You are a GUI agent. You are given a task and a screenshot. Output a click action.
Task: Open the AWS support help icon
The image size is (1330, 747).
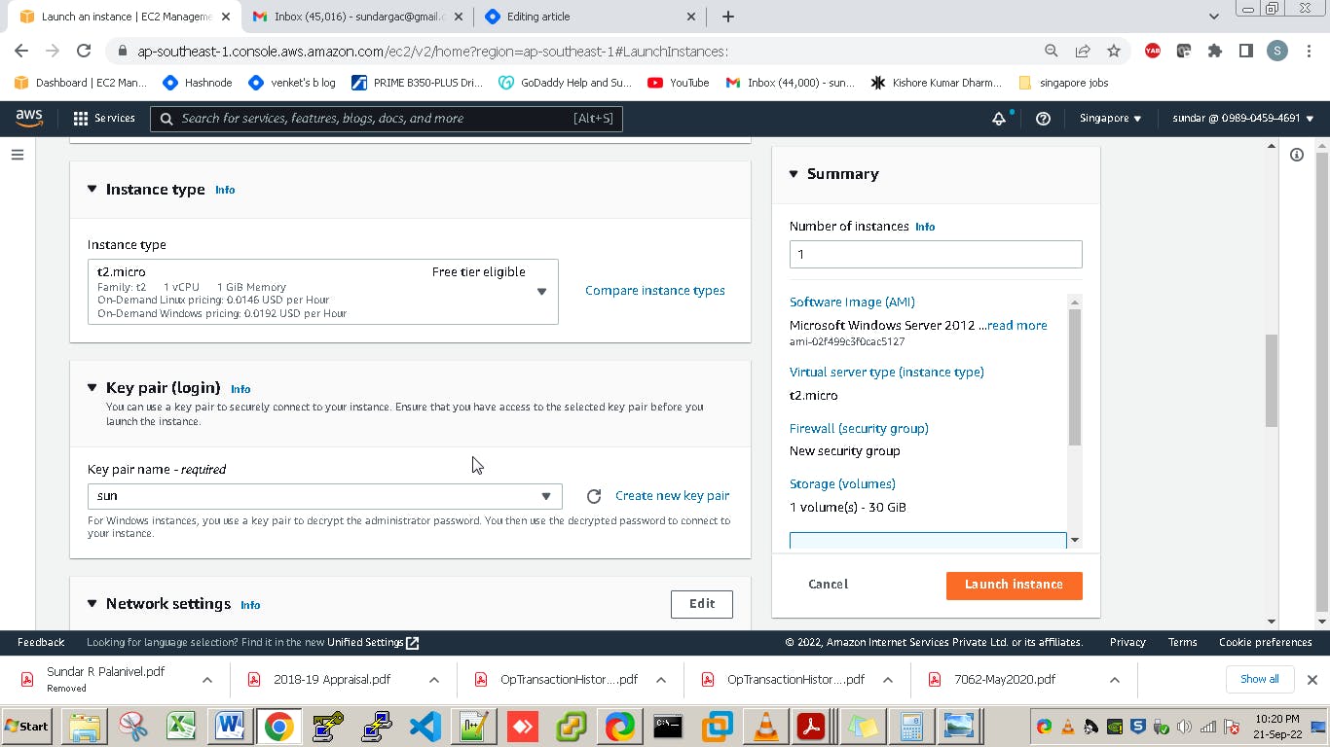pos(1043,119)
